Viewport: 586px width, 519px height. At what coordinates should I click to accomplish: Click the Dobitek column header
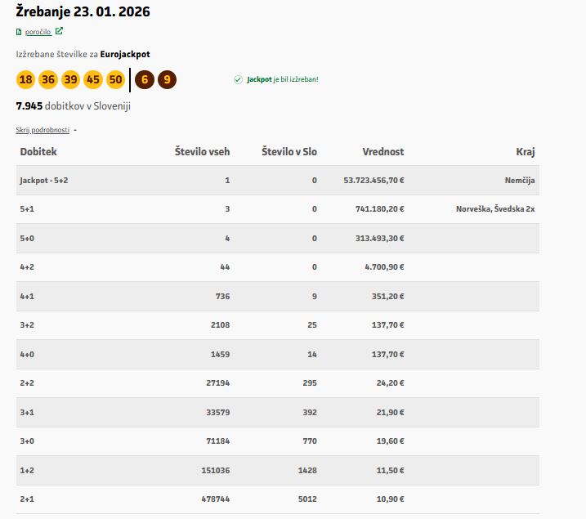pos(38,151)
